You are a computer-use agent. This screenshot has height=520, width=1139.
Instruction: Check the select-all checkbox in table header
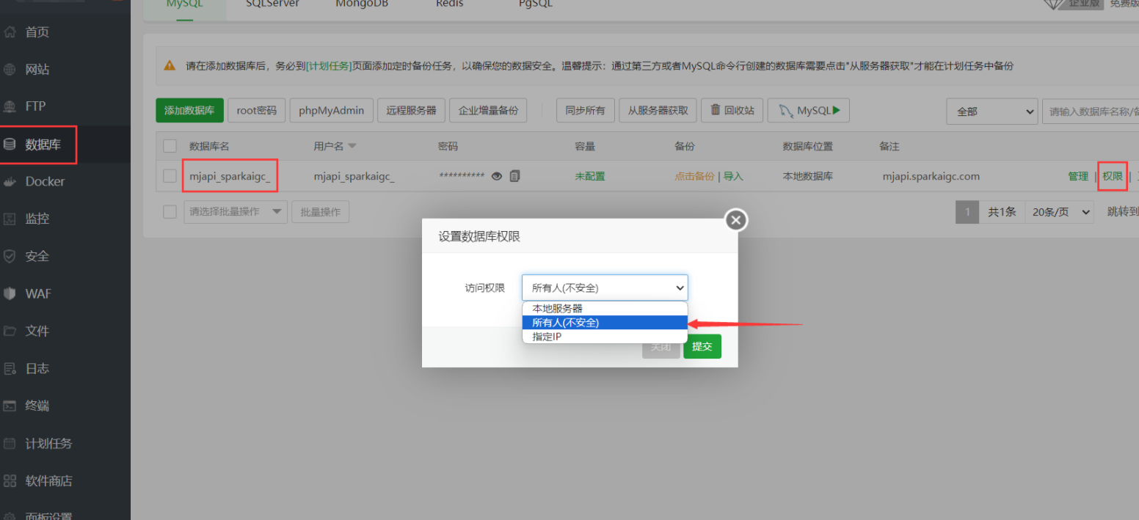[170, 146]
